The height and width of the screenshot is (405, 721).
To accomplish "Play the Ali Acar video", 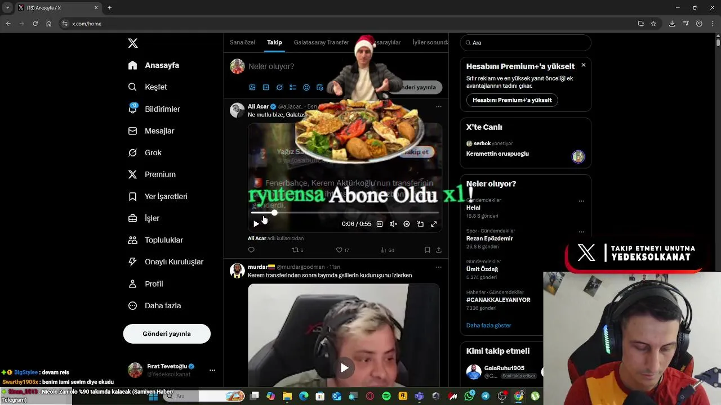I will pos(256,224).
